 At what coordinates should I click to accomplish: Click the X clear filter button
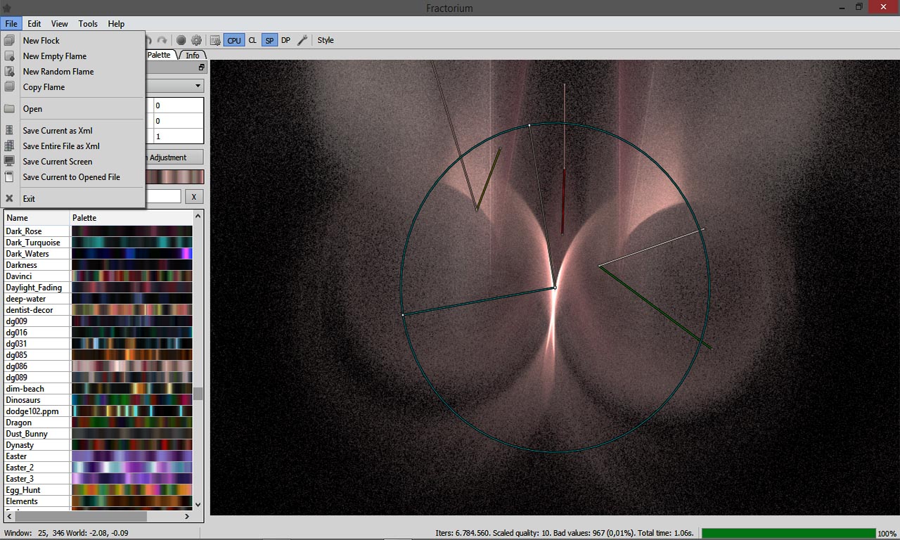click(194, 197)
